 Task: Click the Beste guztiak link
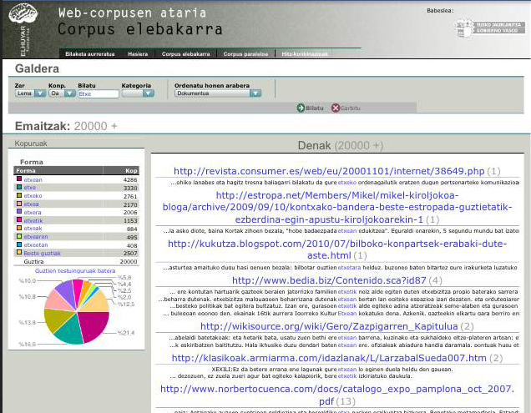pyautogui.click(x=41, y=252)
